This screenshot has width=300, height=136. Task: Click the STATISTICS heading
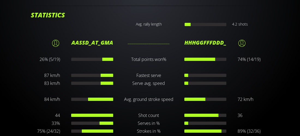[48, 15]
